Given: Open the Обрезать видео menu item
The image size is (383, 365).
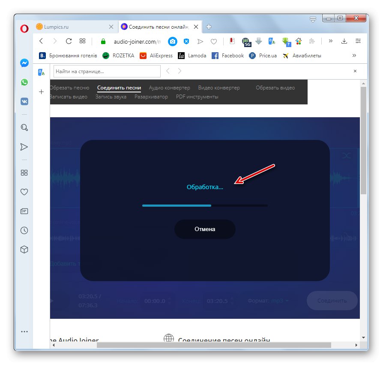Looking at the screenshot, I should (x=275, y=88).
